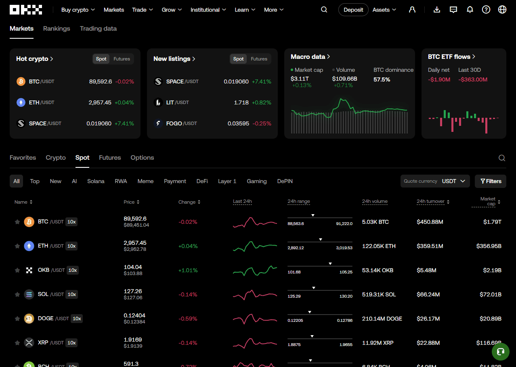Click the DOGE coin icon in table
Image resolution: width=516 pixels, height=367 pixels.
[29, 319]
